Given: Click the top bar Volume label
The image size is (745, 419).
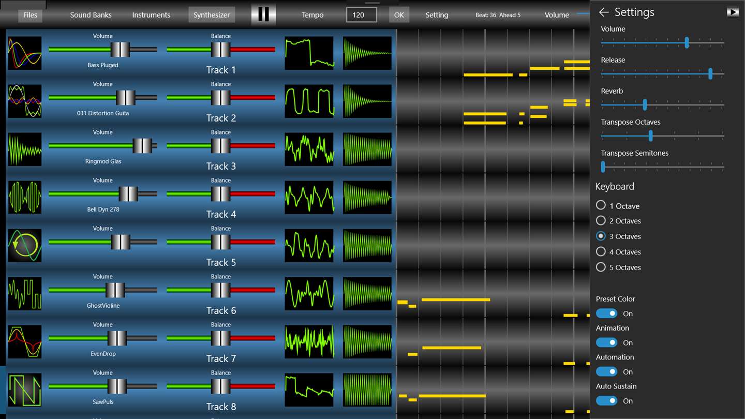Looking at the screenshot, I should 557,15.
